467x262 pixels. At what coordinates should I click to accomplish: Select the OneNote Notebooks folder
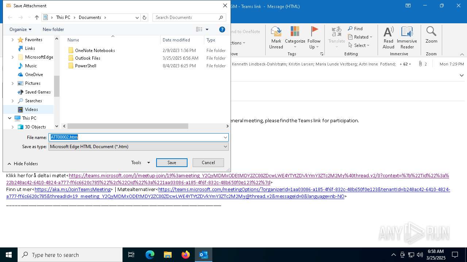point(95,51)
